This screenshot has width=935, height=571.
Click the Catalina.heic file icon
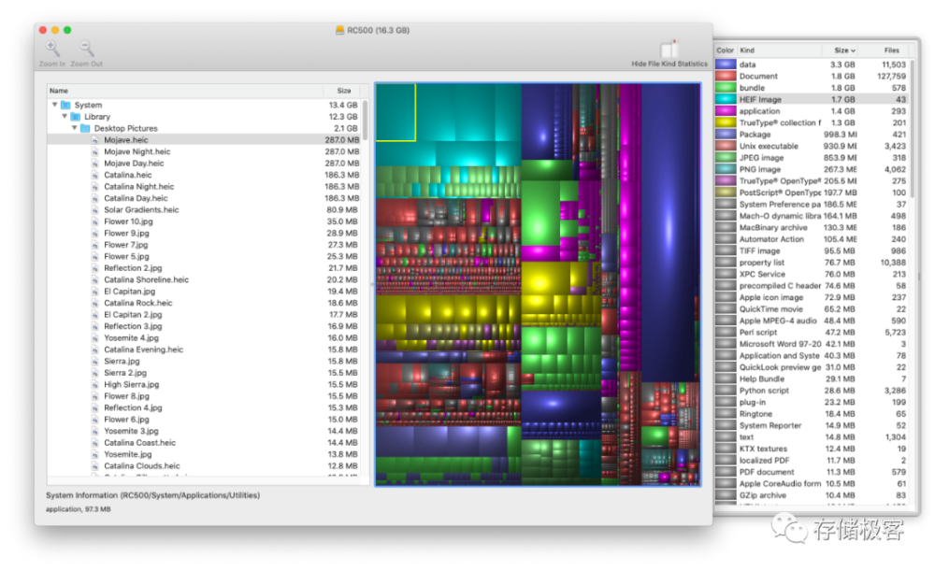[x=94, y=175]
